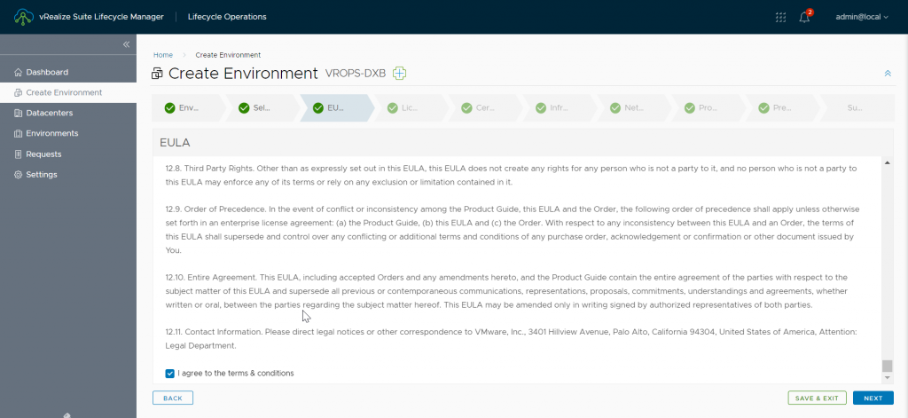The image size is (908, 418).
Task: Collapse the sidebar with double-chevron icon
Action: 126,44
